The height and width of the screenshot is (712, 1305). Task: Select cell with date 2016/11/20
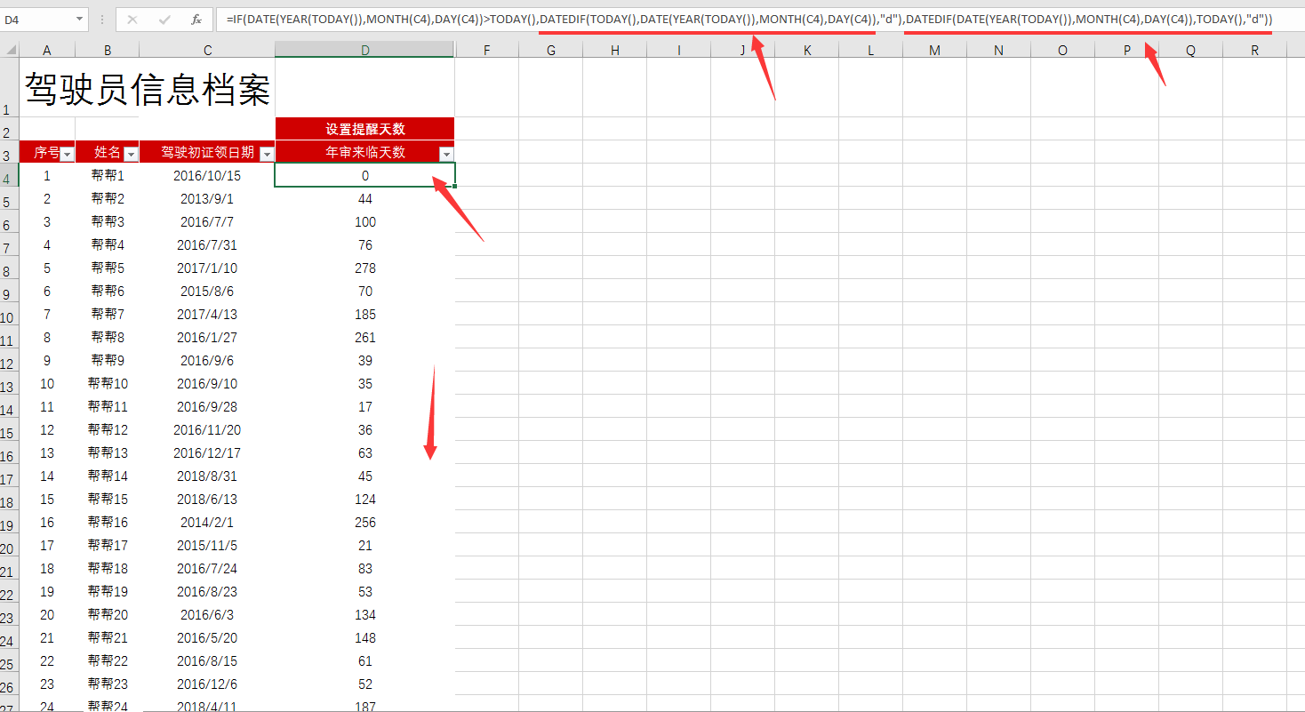pyautogui.click(x=207, y=430)
